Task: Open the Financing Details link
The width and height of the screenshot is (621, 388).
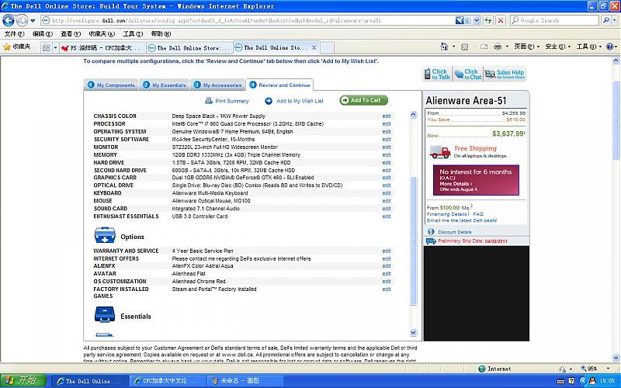Action: point(447,214)
